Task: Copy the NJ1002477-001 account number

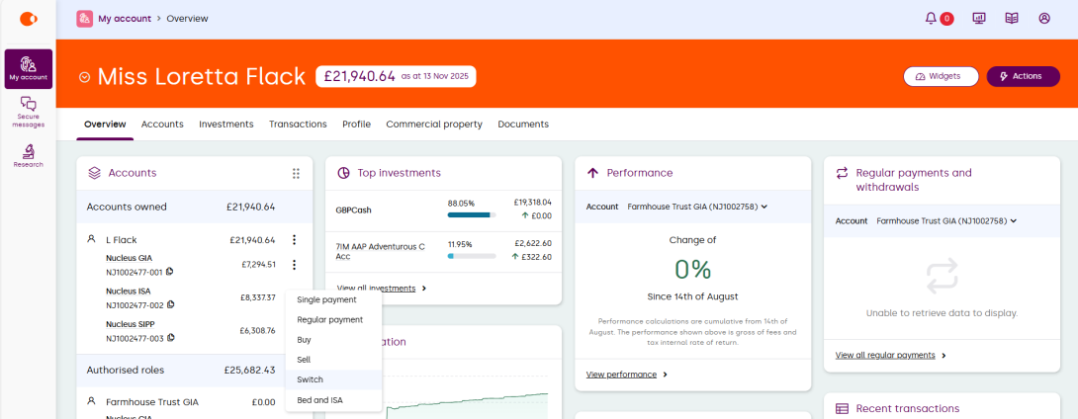Action: pyautogui.click(x=170, y=272)
